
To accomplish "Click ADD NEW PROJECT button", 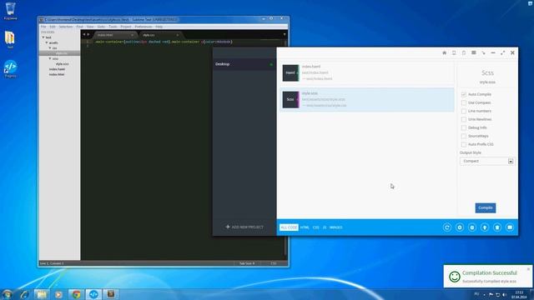I will coord(244,227).
